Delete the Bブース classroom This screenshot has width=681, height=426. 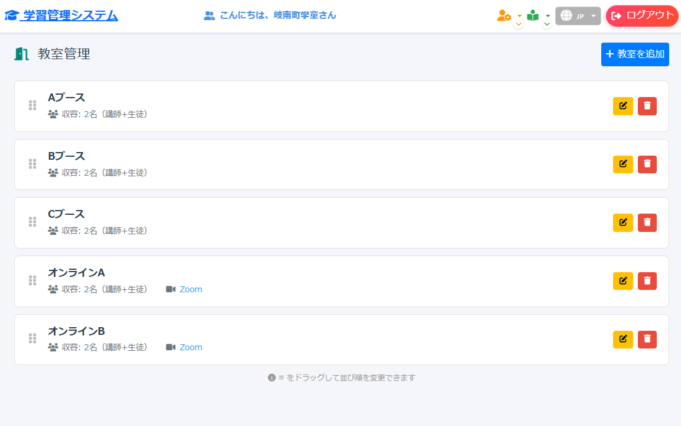coord(647,164)
